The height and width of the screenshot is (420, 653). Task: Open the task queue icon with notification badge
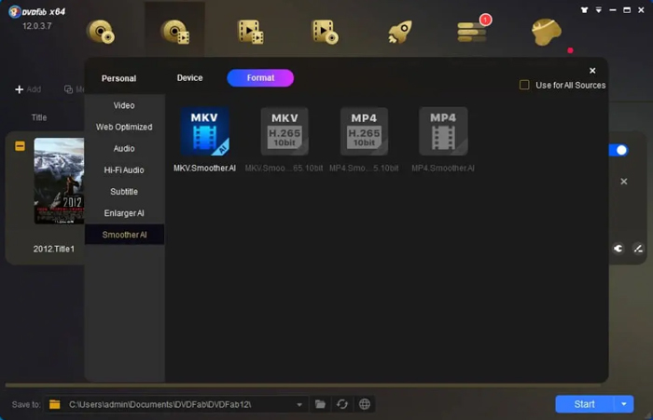[x=472, y=31]
